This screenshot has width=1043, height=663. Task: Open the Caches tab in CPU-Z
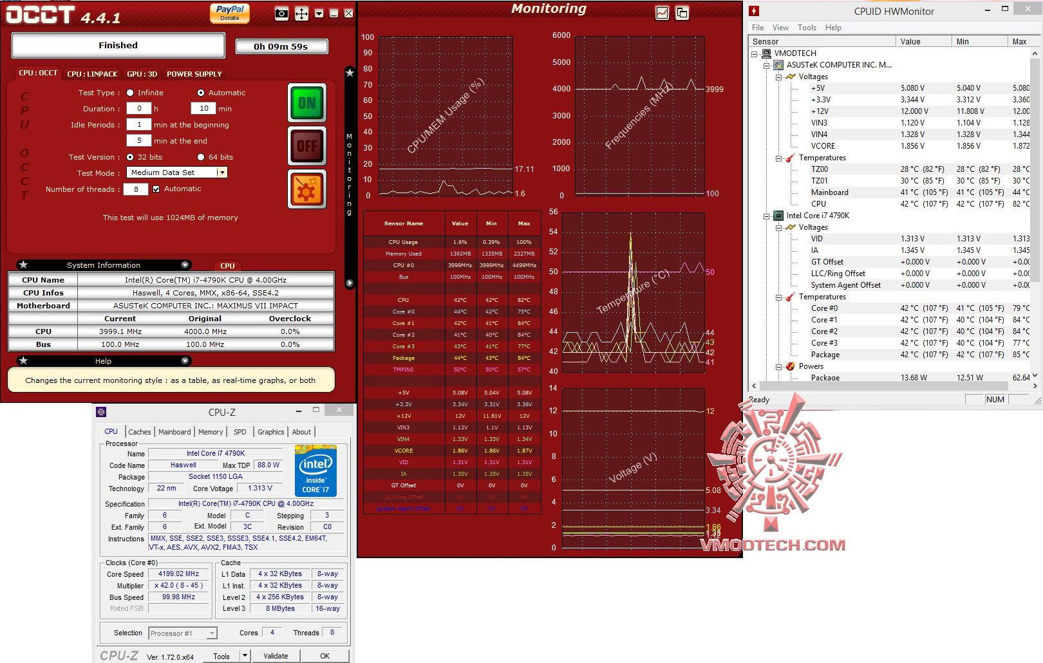139,432
